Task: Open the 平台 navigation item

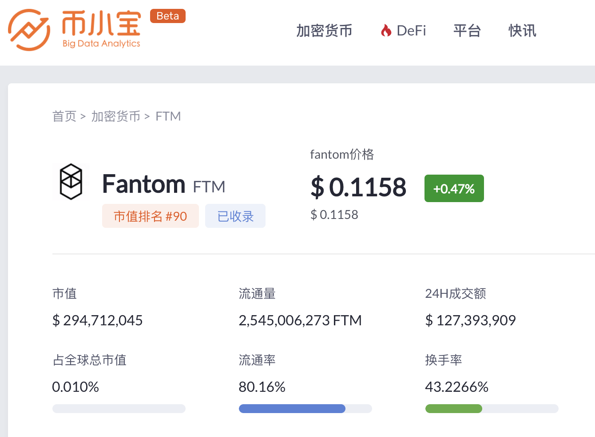Action: 467,31
